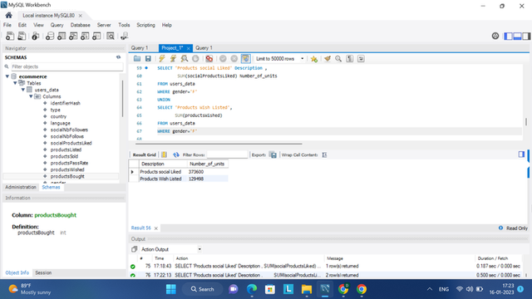Create new function icon
The image size is (532, 299).
(x=96, y=36)
